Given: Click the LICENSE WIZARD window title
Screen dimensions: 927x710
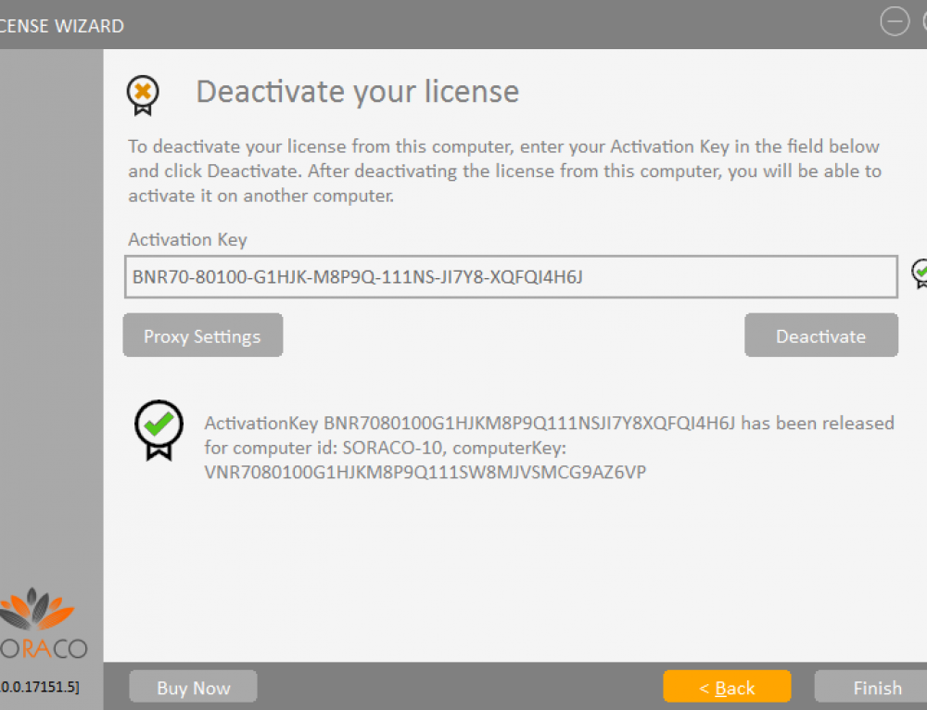Looking at the screenshot, I should pyautogui.click(x=61, y=26).
